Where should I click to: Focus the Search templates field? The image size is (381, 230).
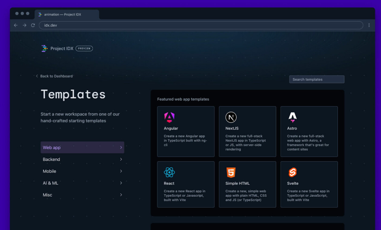pyautogui.click(x=317, y=79)
